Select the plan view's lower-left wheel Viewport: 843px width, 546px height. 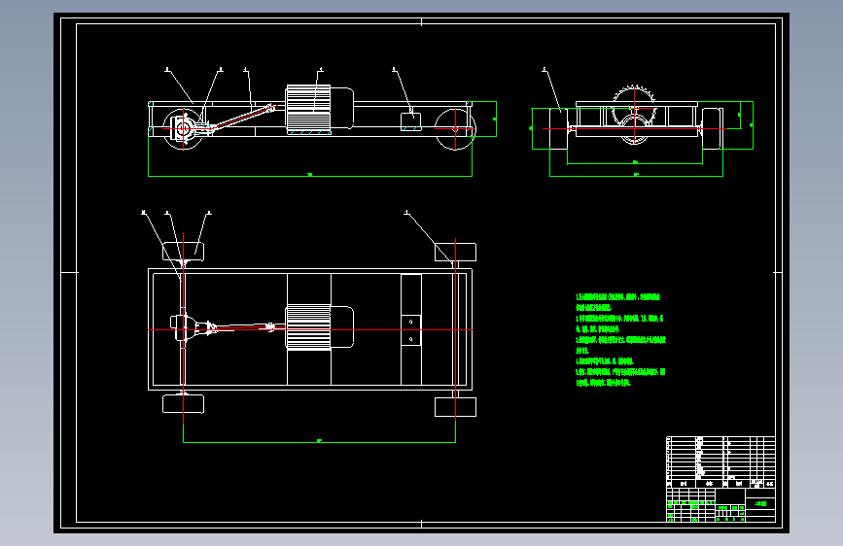pos(184,404)
